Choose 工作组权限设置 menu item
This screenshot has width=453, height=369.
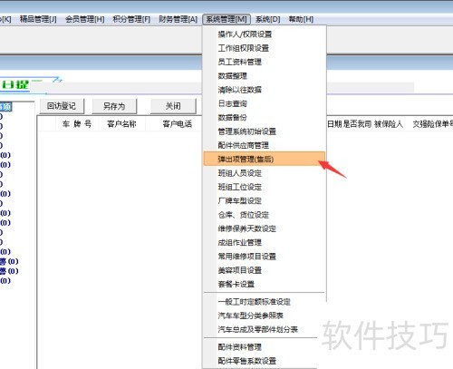coord(265,48)
